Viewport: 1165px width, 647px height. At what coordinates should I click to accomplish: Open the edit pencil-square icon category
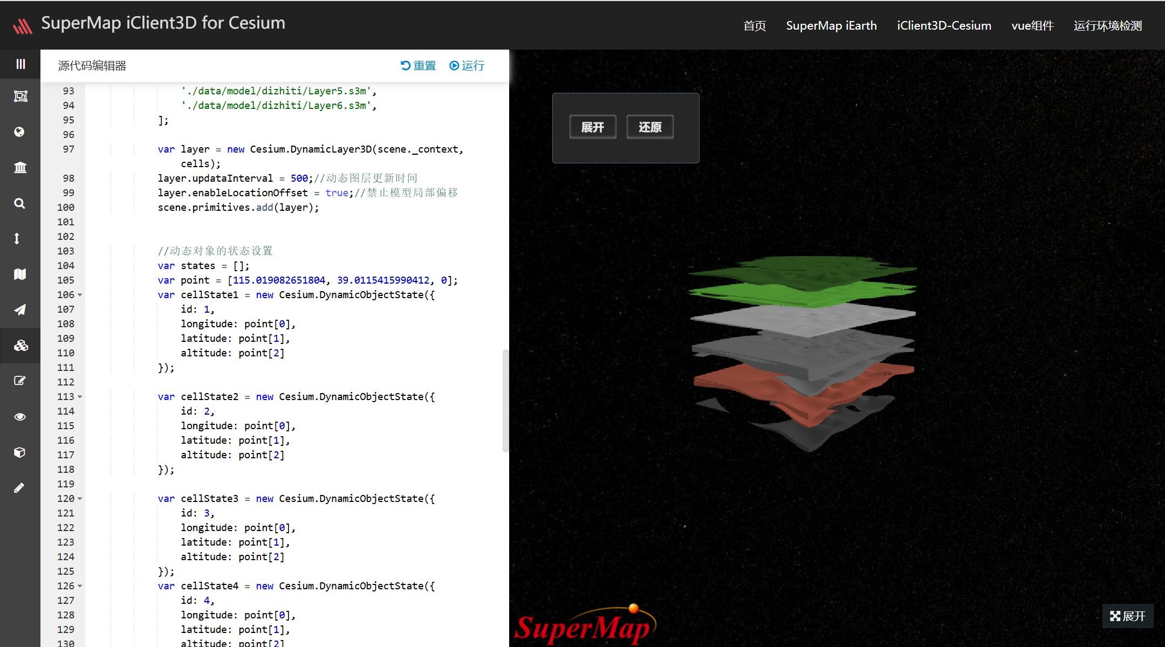click(x=19, y=381)
